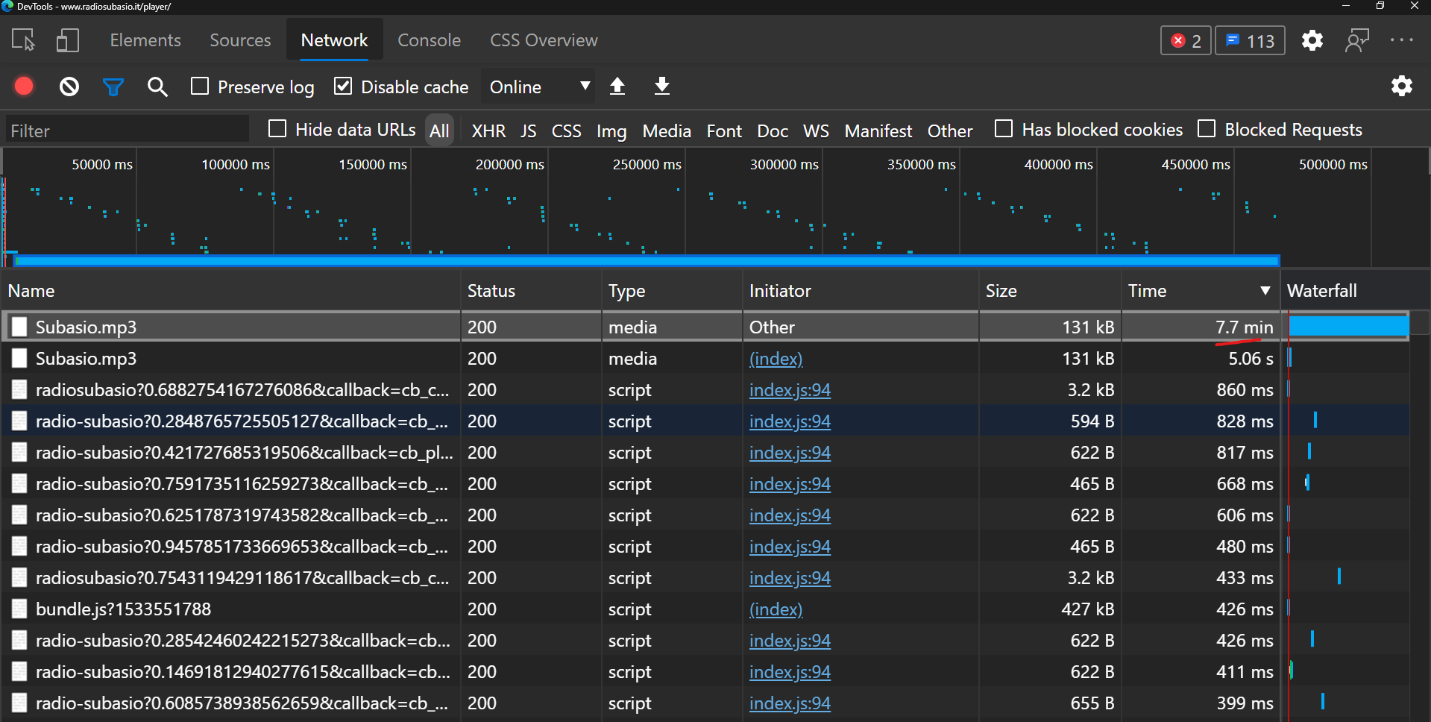1431x722 pixels.
Task: Show the 113 messages badge
Action: pyautogui.click(x=1251, y=40)
